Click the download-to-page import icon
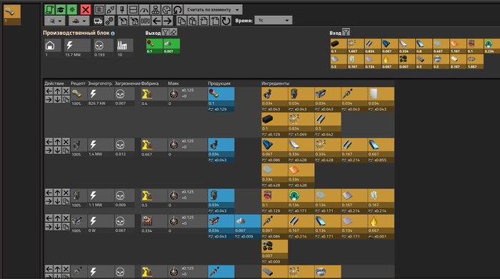 click(204, 21)
